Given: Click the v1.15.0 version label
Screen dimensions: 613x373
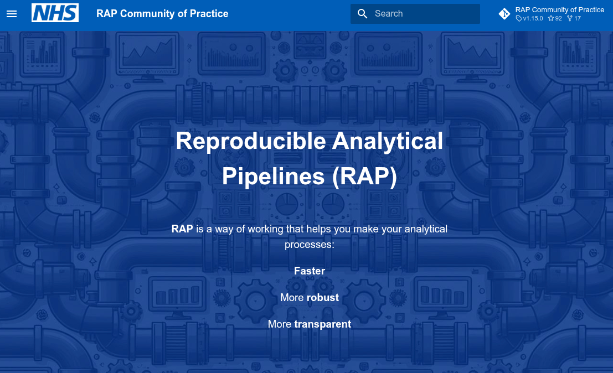Looking at the screenshot, I should [532, 18].
